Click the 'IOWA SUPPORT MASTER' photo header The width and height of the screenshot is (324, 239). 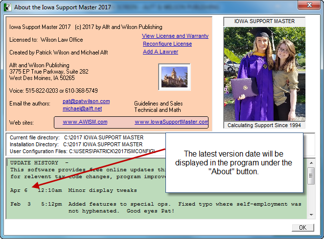(264, 21)
